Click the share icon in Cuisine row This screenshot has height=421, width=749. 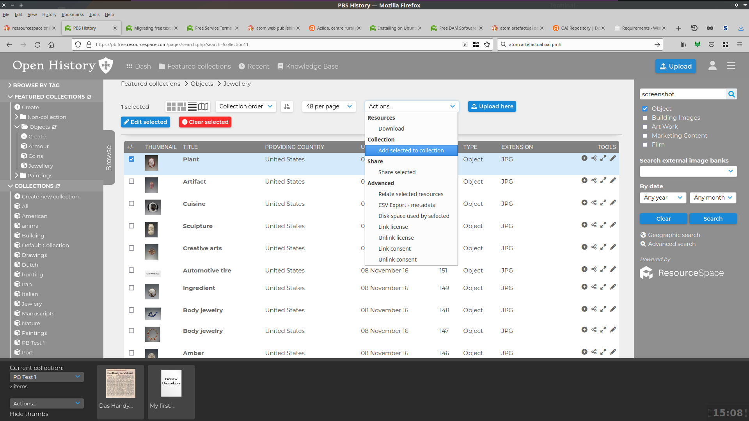(594, 203)
